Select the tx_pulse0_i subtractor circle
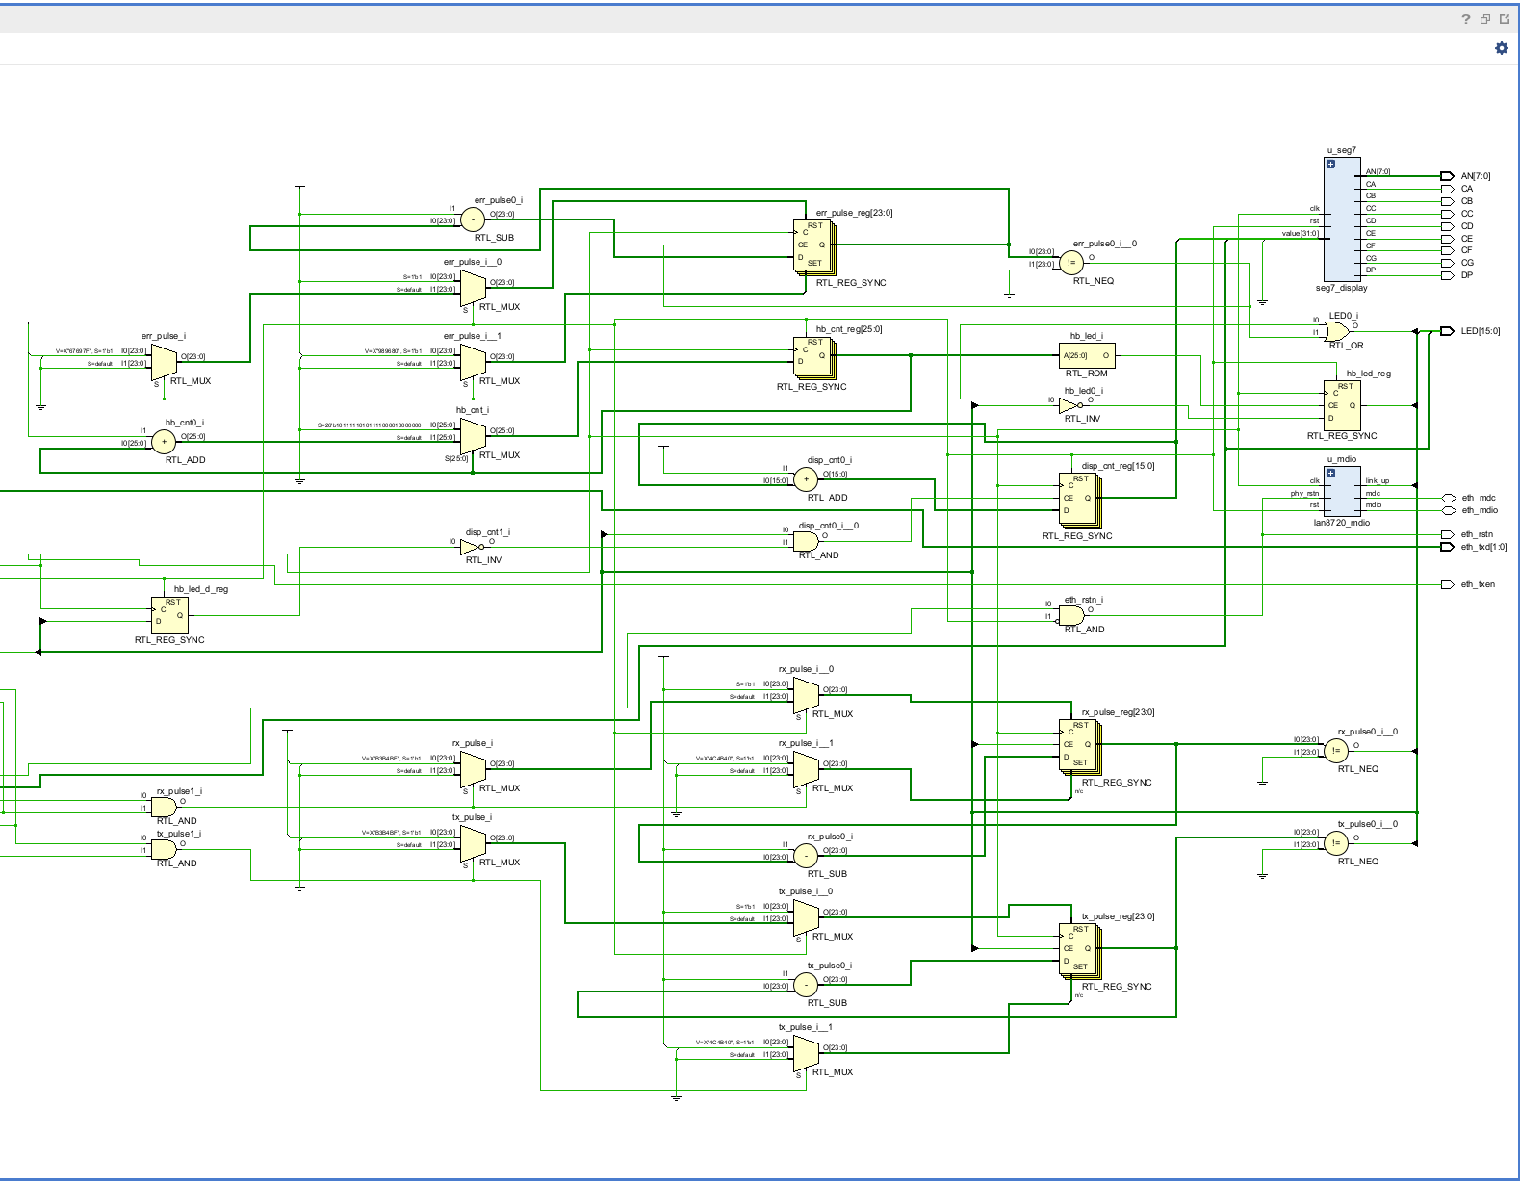The height and width of the screenshot is (1185, 1520). tap(806, 985)
